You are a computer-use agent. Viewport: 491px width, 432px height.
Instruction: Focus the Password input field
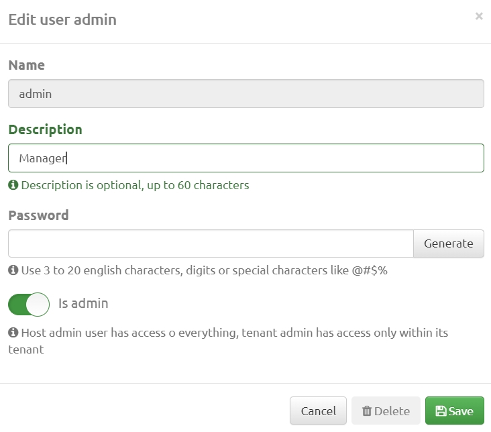211,244
